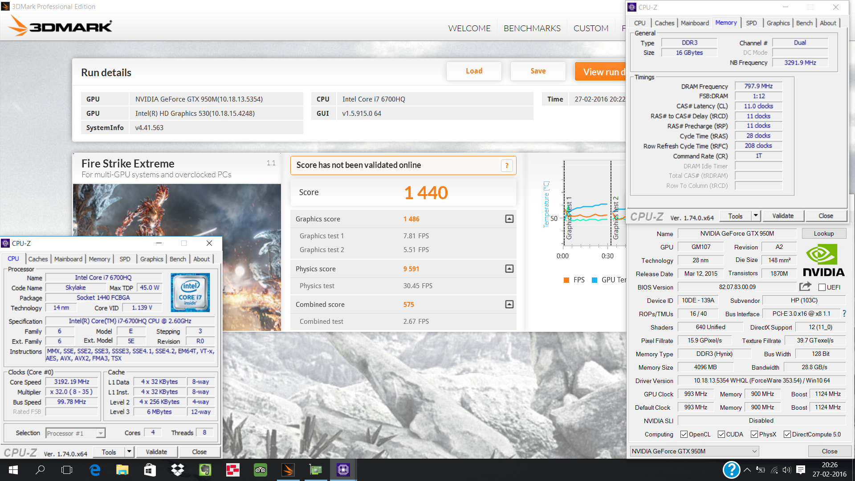Open File Explorer from taskbar
This screenshot has height=481, width=855.
pyautogui.click(x=122, y=470)
